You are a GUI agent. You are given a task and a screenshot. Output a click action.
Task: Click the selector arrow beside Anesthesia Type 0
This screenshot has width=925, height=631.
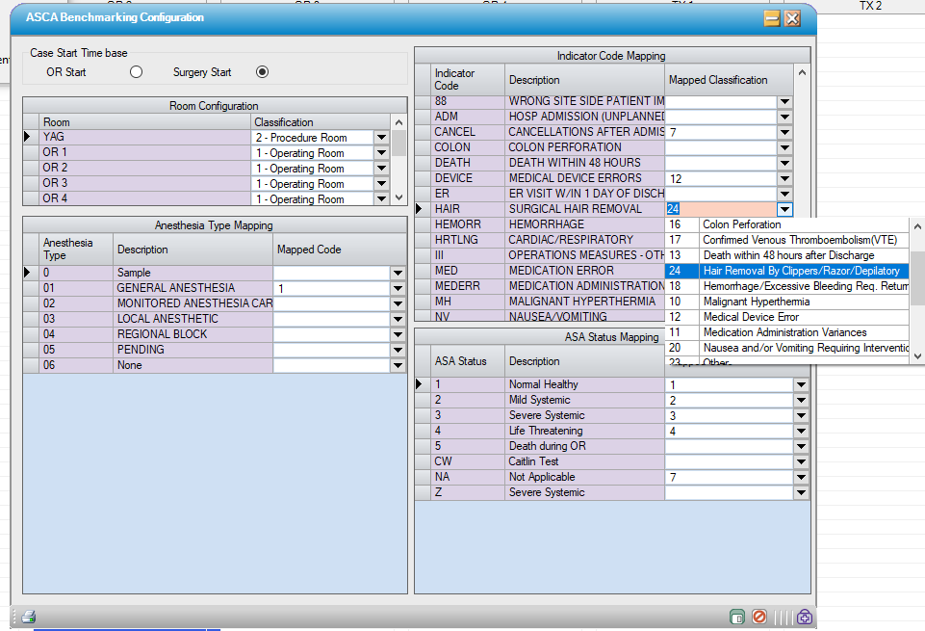coord(28,272)
